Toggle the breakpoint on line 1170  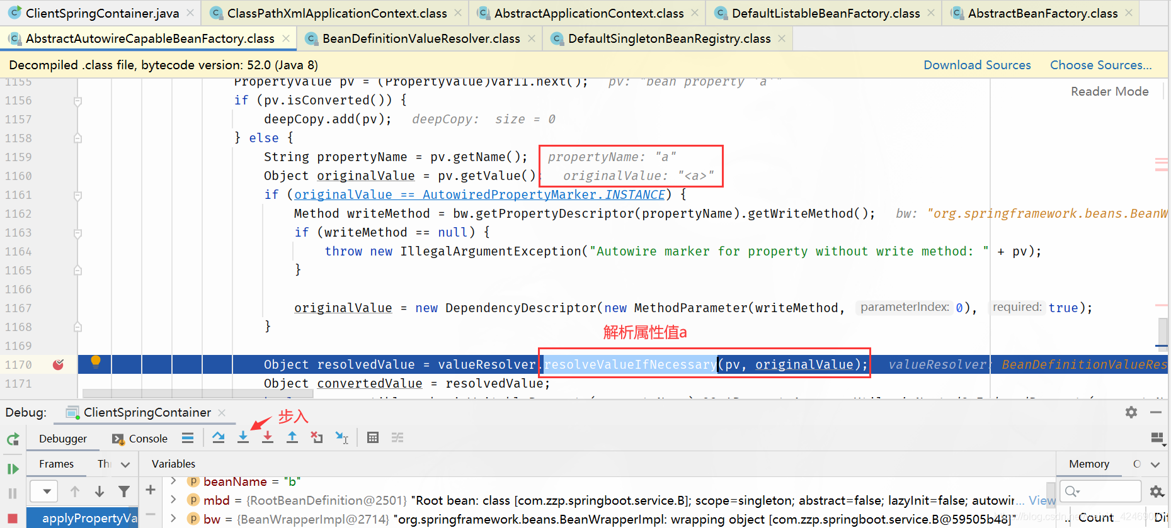point(59,364)
